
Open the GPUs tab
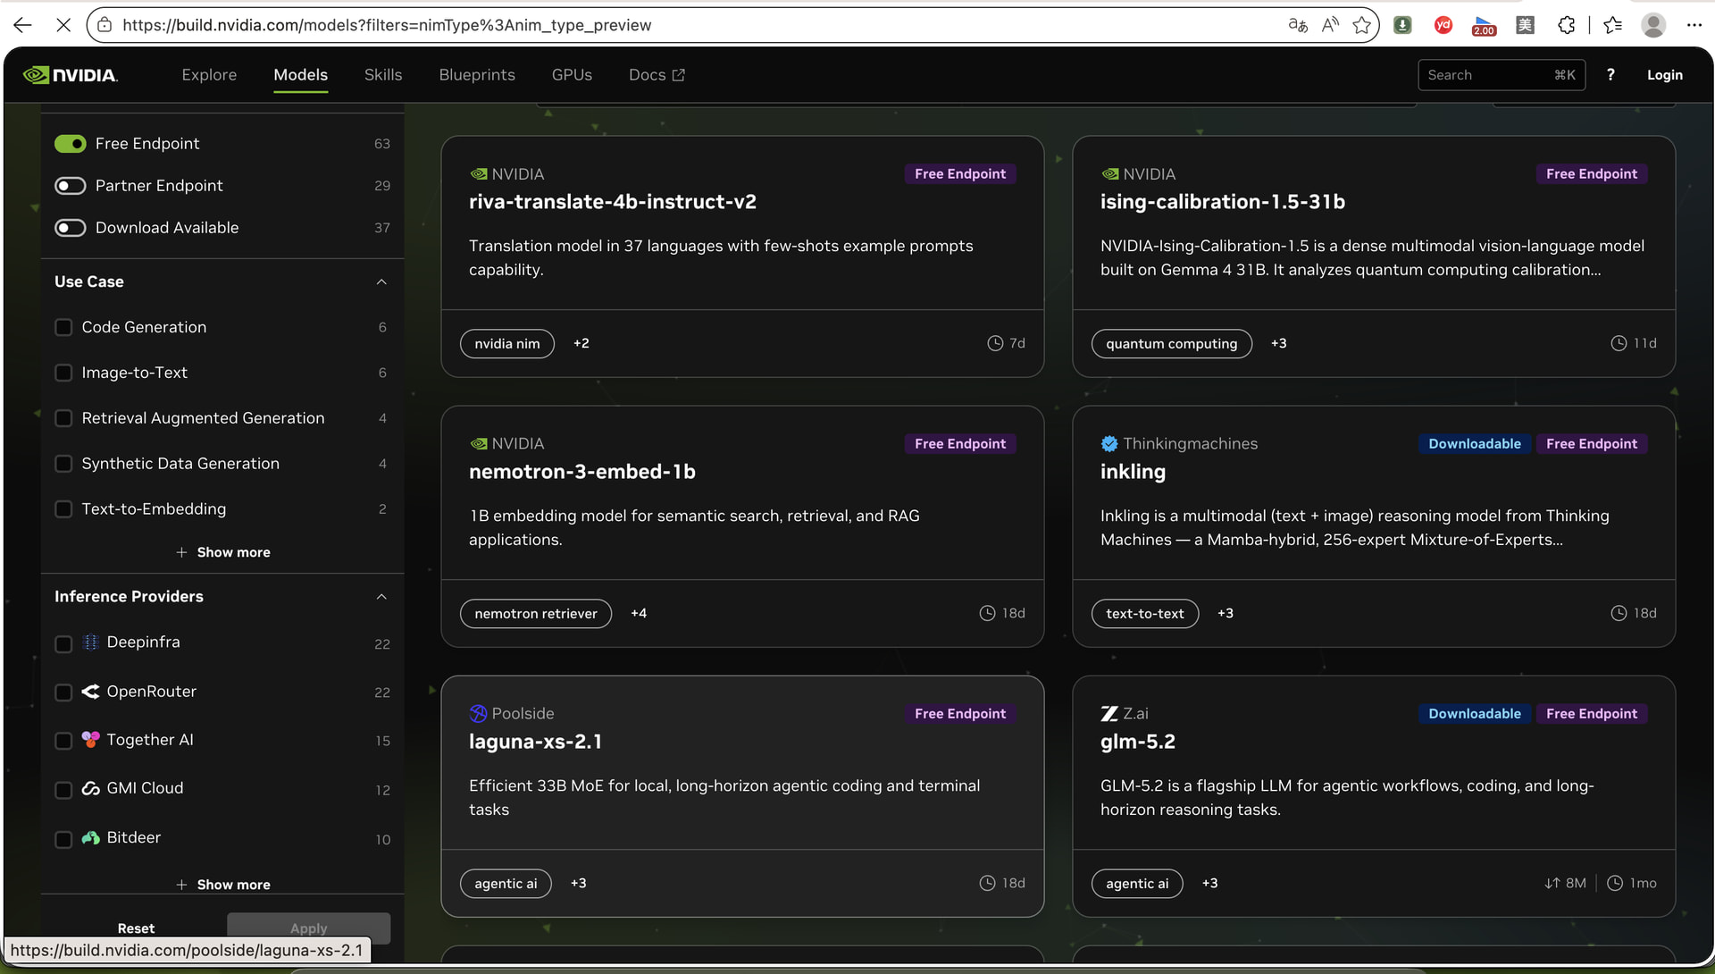click(572, 75)
